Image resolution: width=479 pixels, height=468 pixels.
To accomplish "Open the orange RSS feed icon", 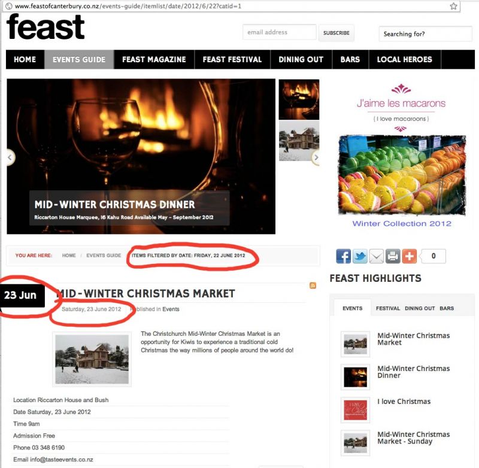I will 313,285.
